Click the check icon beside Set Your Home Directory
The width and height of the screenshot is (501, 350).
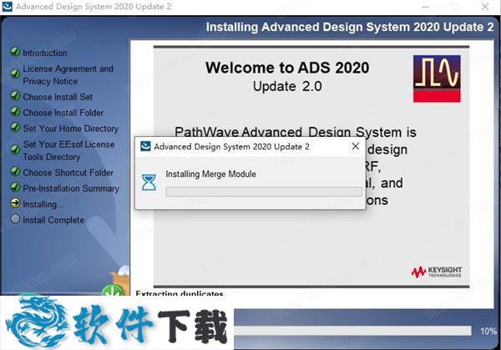(x=15, y=127)
